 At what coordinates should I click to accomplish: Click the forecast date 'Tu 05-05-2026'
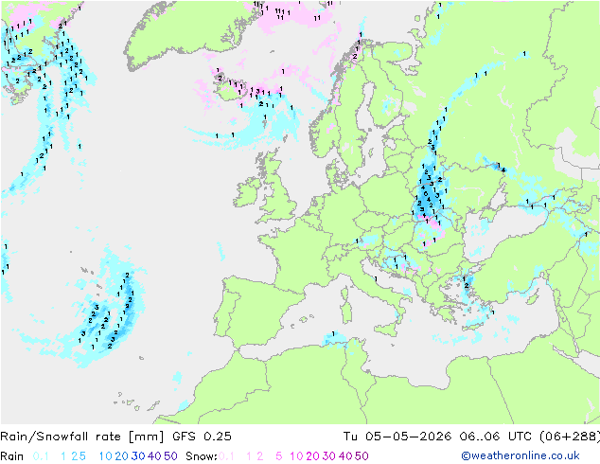397,437
